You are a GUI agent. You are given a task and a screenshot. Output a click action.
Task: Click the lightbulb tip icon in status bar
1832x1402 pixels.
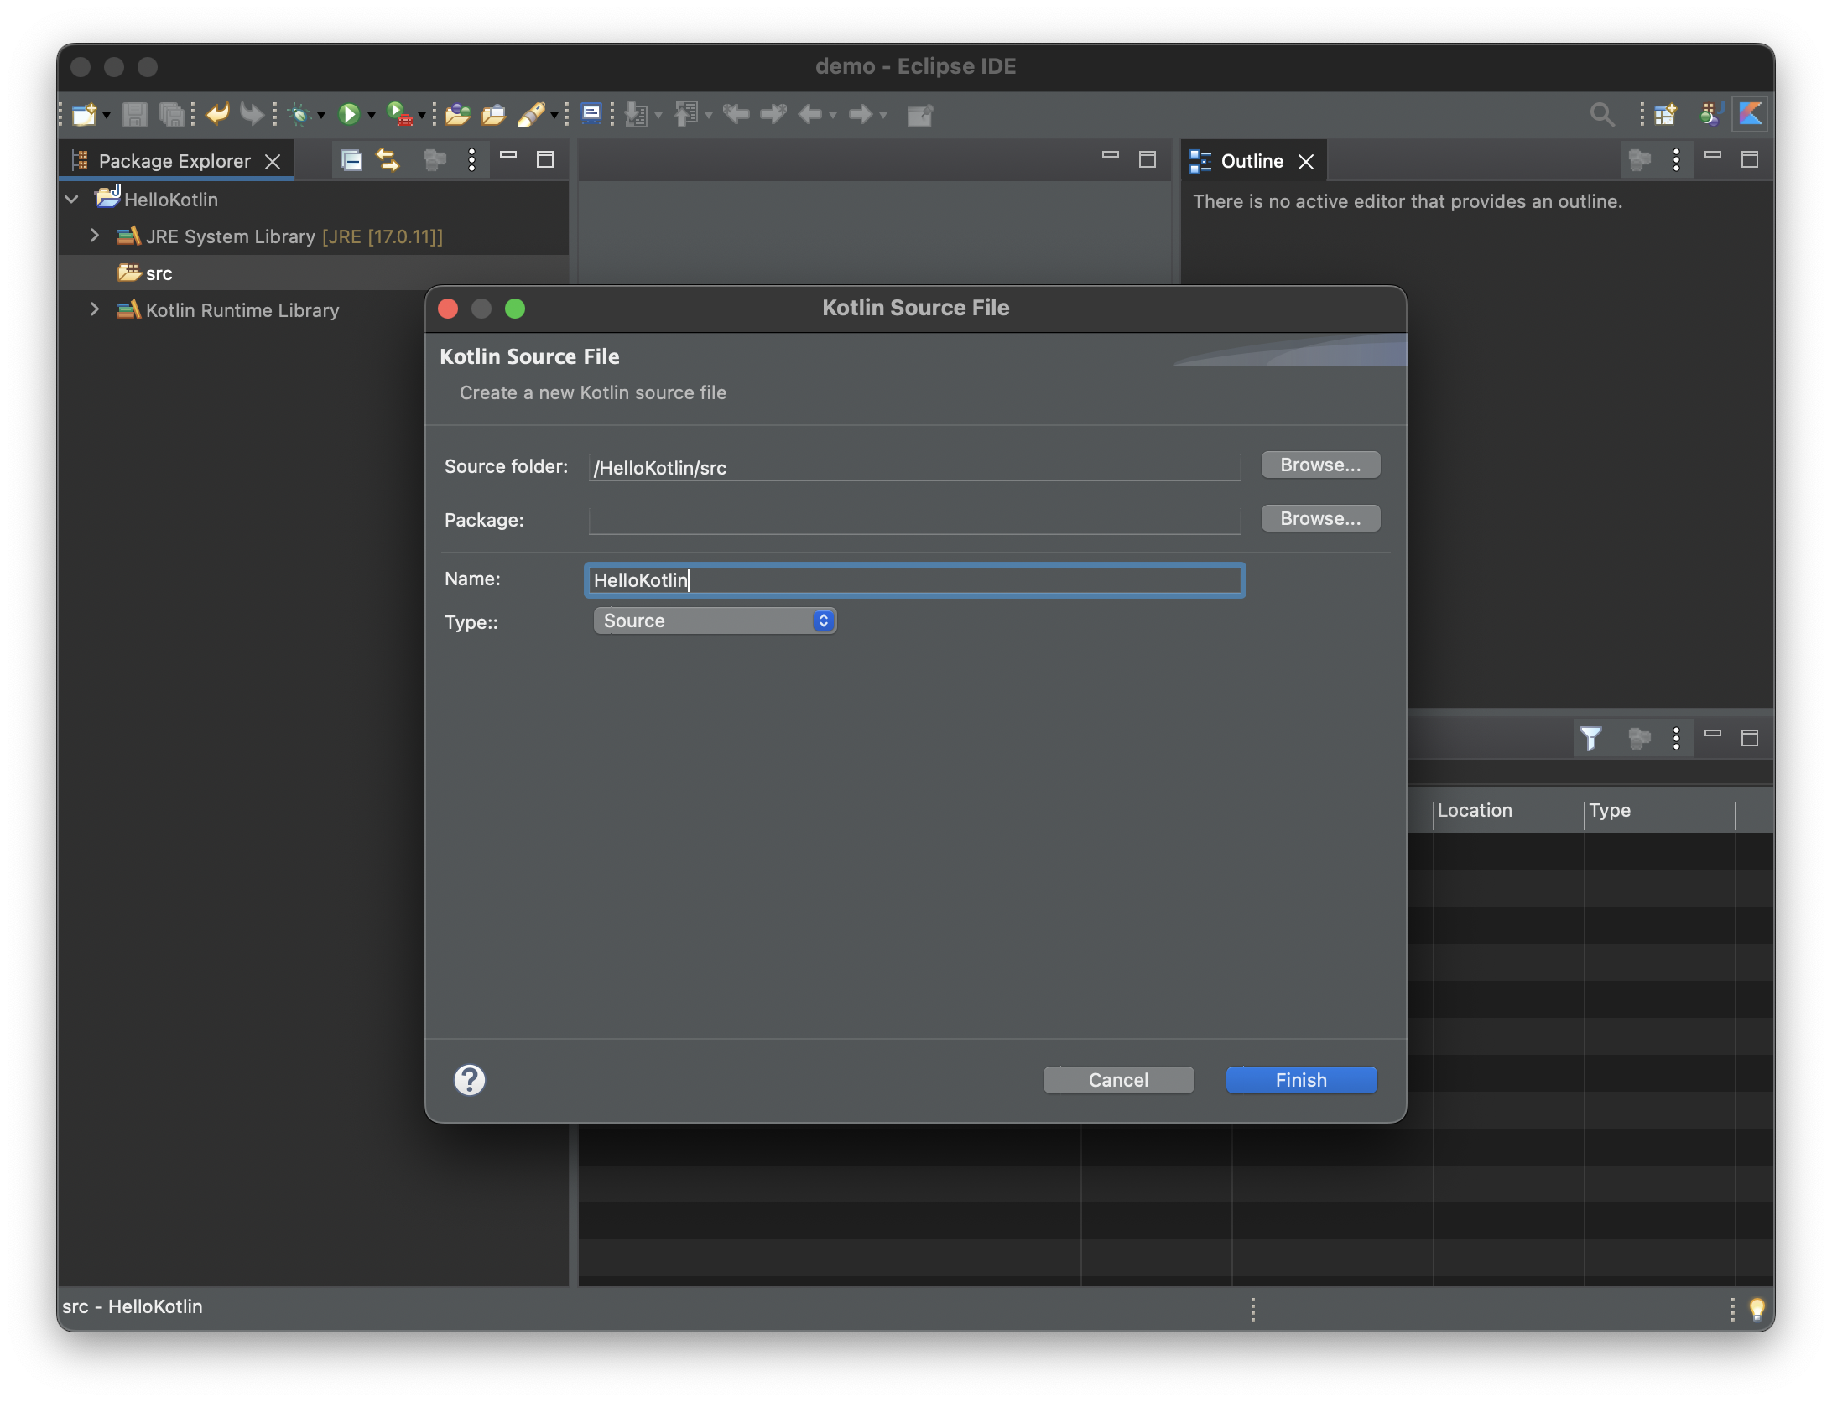[1757, 1308]
